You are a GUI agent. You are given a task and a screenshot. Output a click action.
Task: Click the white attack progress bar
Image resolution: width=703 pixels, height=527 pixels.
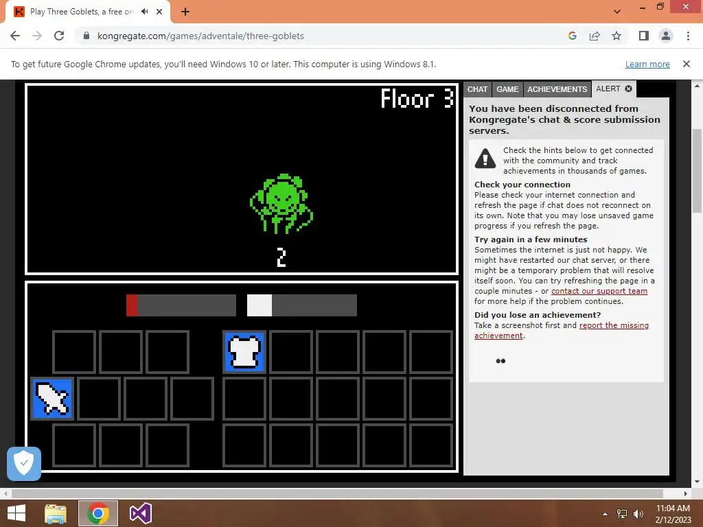(x=302, y=305)
